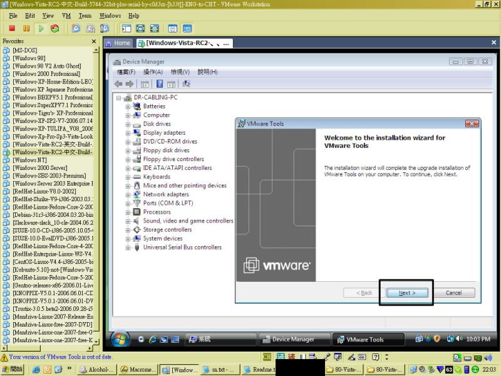Close the Favorites panel with X
The height and width of the screenshot is (376, 501).
point(93,41)
